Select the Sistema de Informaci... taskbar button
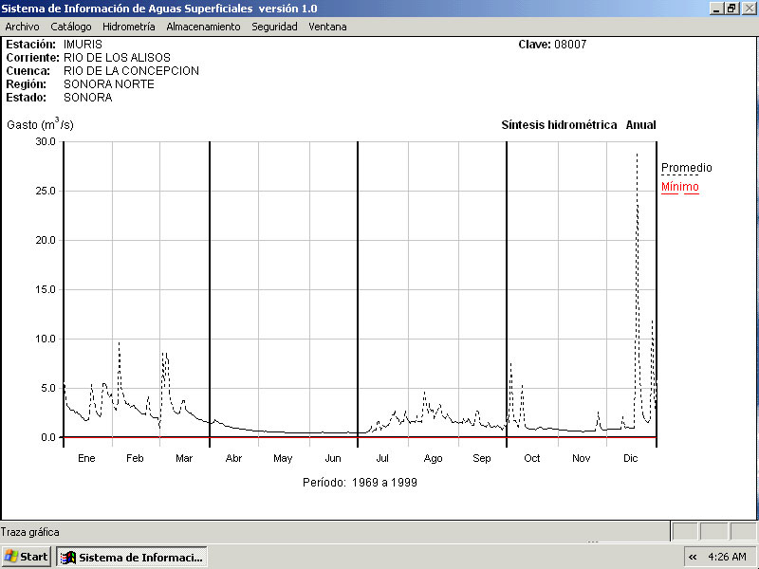This screenshot has height=569, width=759. (132, 557)
